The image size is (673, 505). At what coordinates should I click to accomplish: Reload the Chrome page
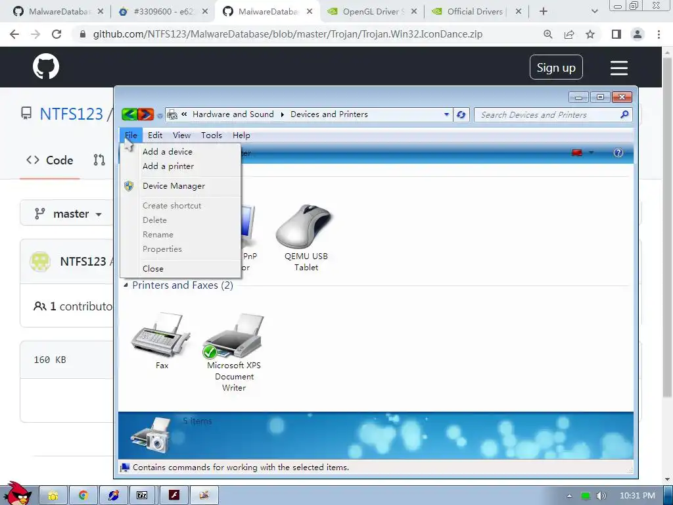57,34
